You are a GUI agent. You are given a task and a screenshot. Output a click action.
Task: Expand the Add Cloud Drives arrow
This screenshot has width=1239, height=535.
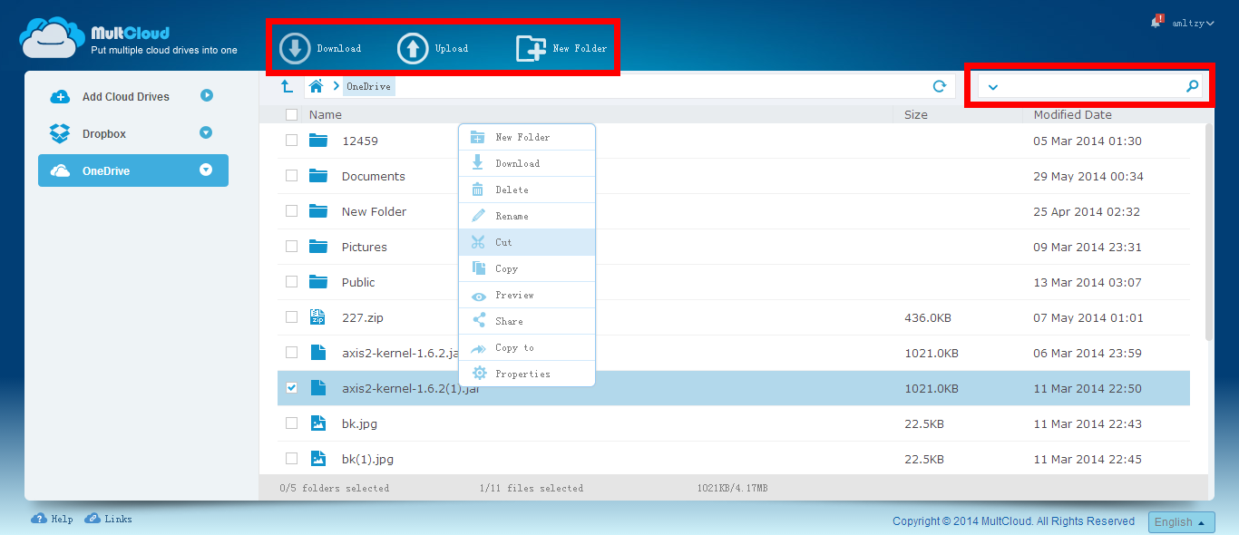206,95
